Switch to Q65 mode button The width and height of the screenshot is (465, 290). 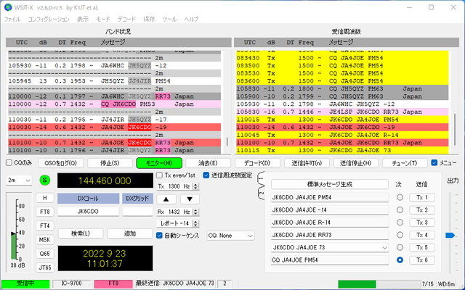45,254
